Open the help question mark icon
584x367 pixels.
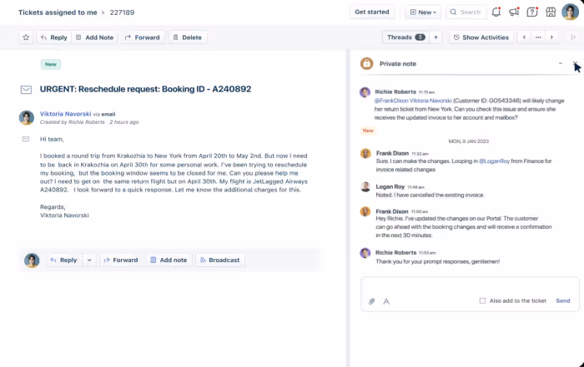tap(532, 12)
